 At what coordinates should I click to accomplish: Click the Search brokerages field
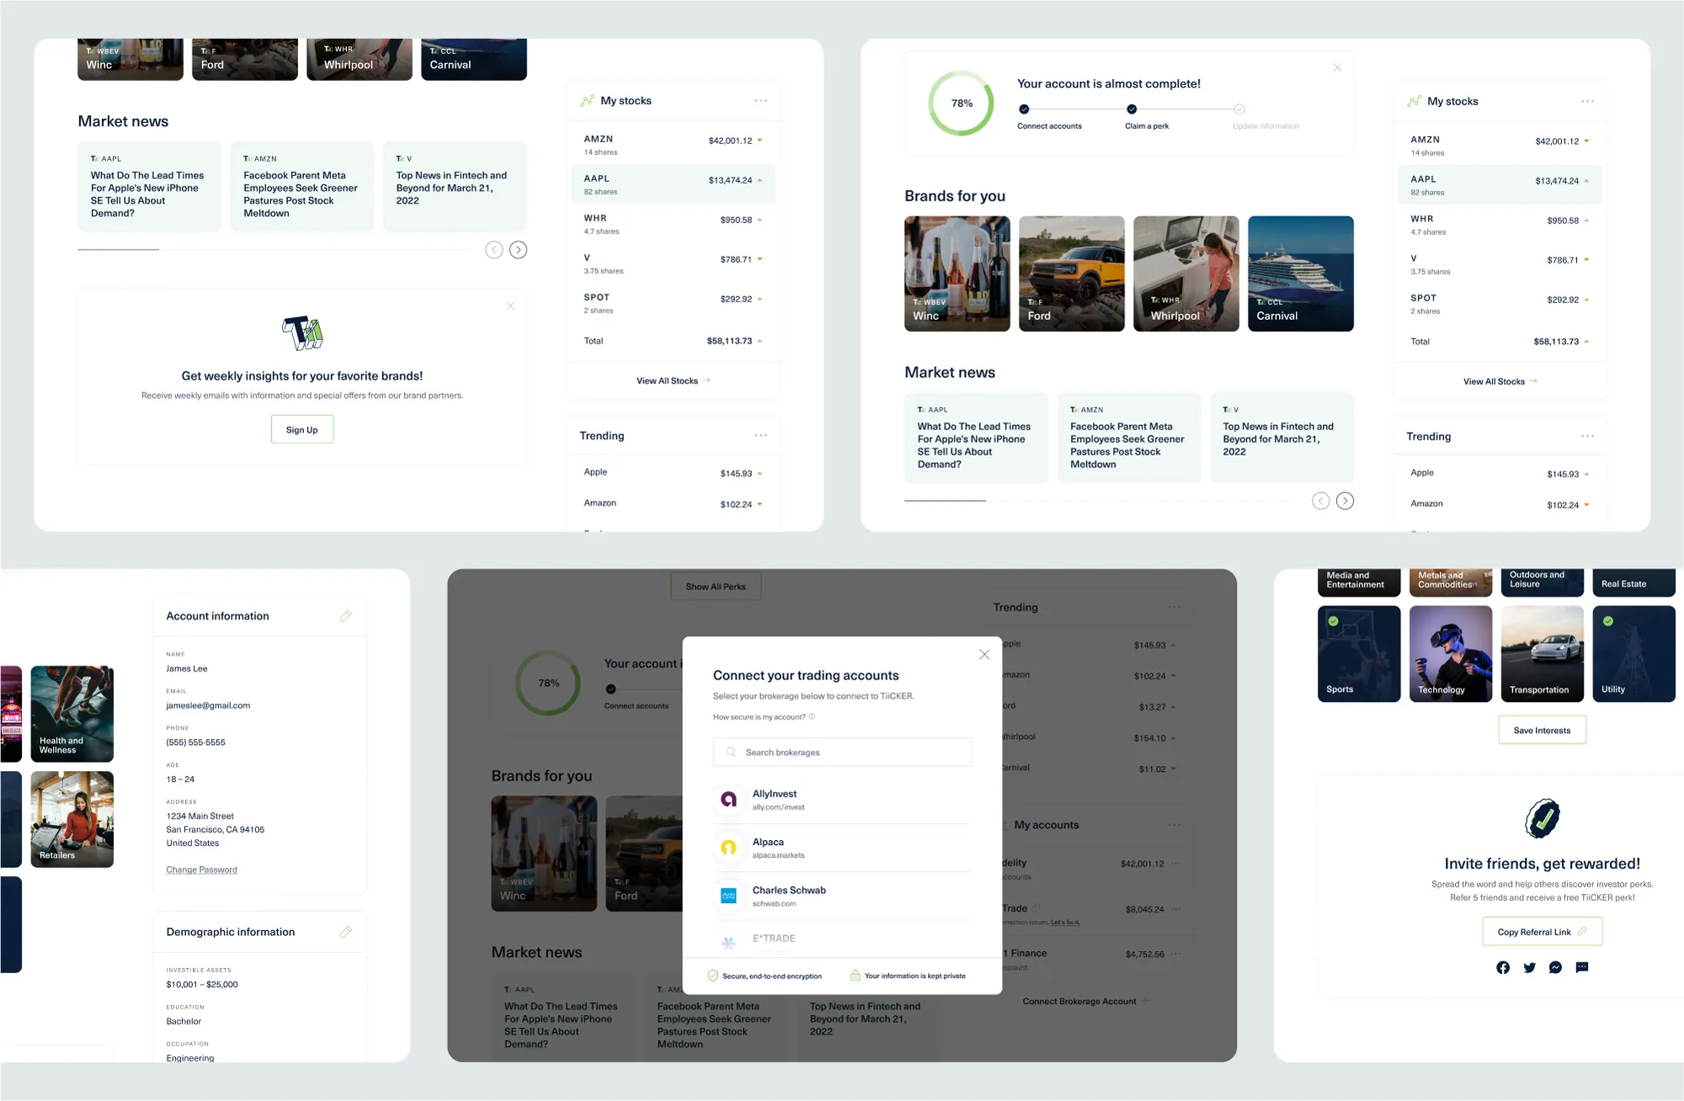842,752
